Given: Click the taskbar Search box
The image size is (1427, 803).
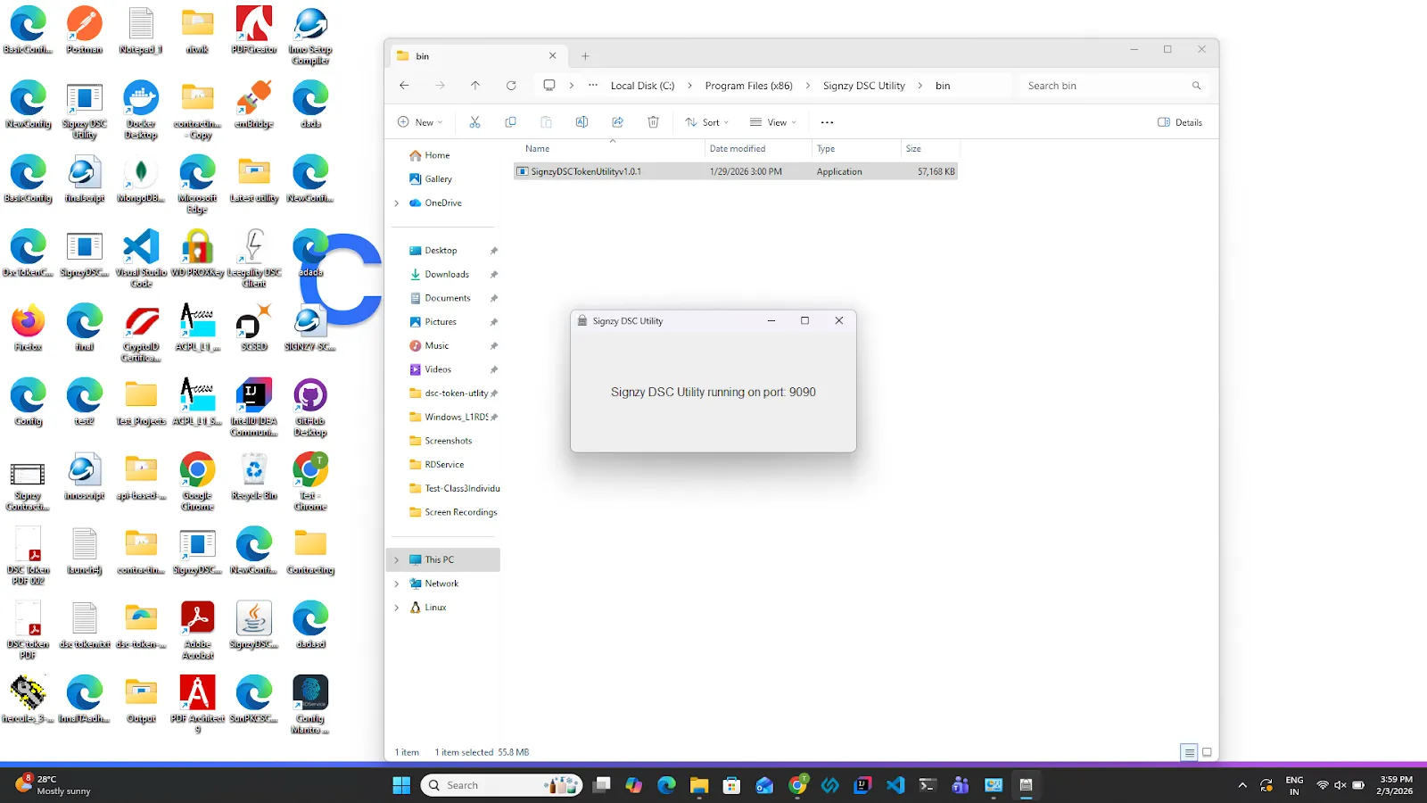Looking at the screenshot, I should coord(501,785).
